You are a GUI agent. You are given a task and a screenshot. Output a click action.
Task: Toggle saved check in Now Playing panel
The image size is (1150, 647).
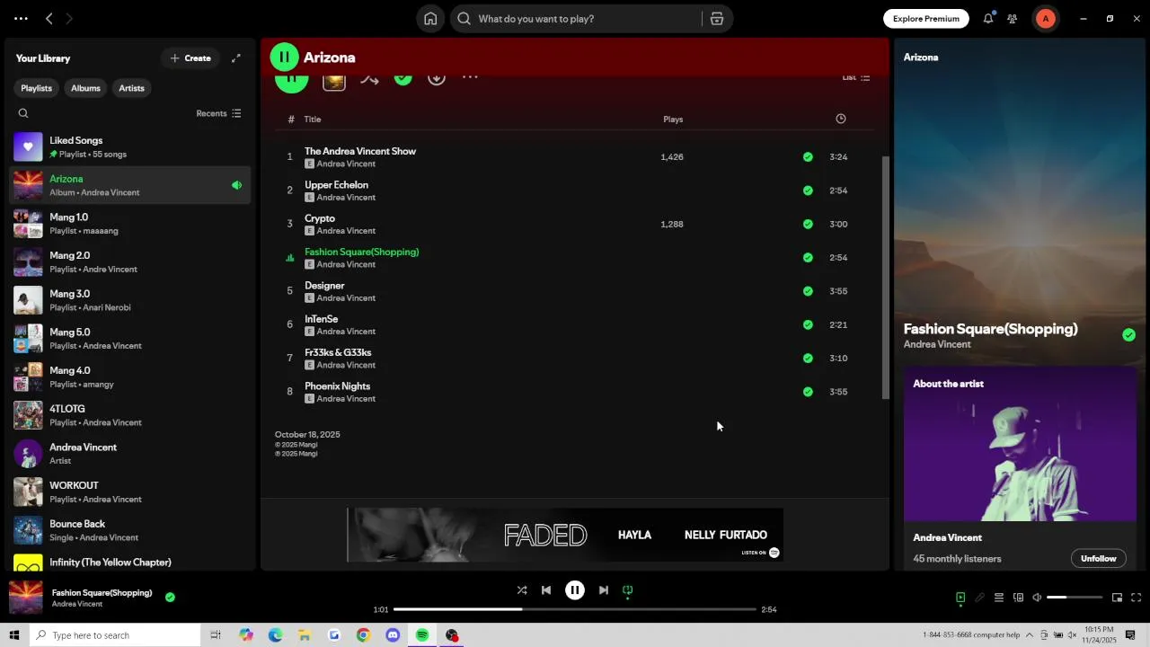1128,335
